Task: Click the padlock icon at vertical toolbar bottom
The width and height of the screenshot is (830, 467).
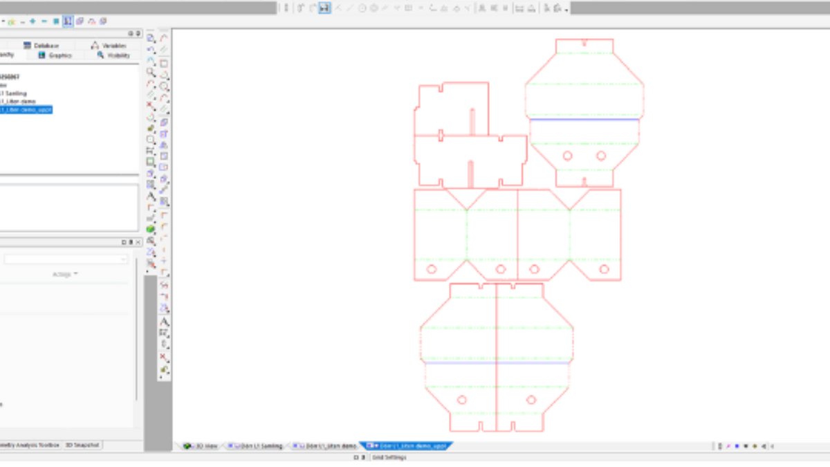Action: click(164, 369)
